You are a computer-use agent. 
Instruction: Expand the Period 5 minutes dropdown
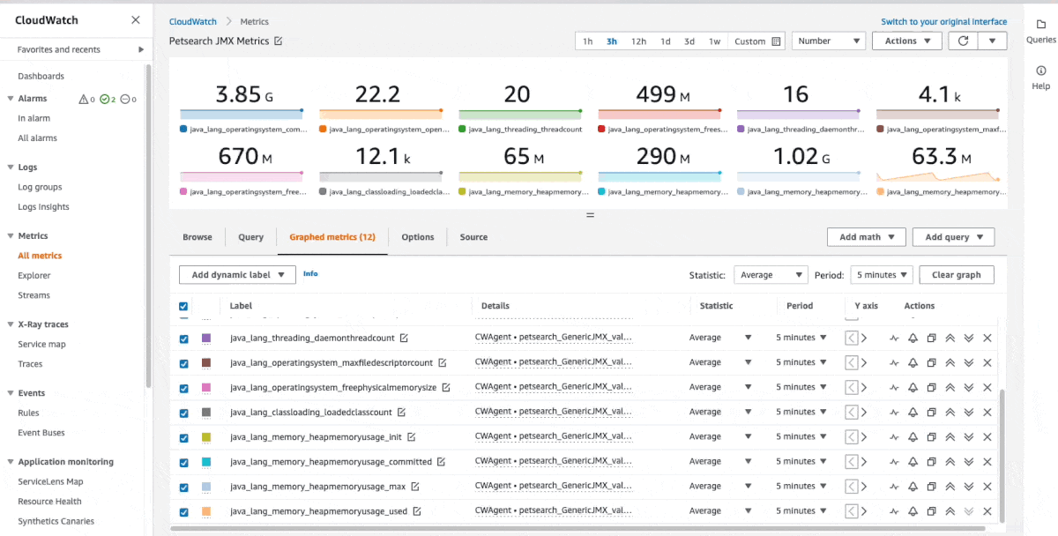[x=880, y=275]
